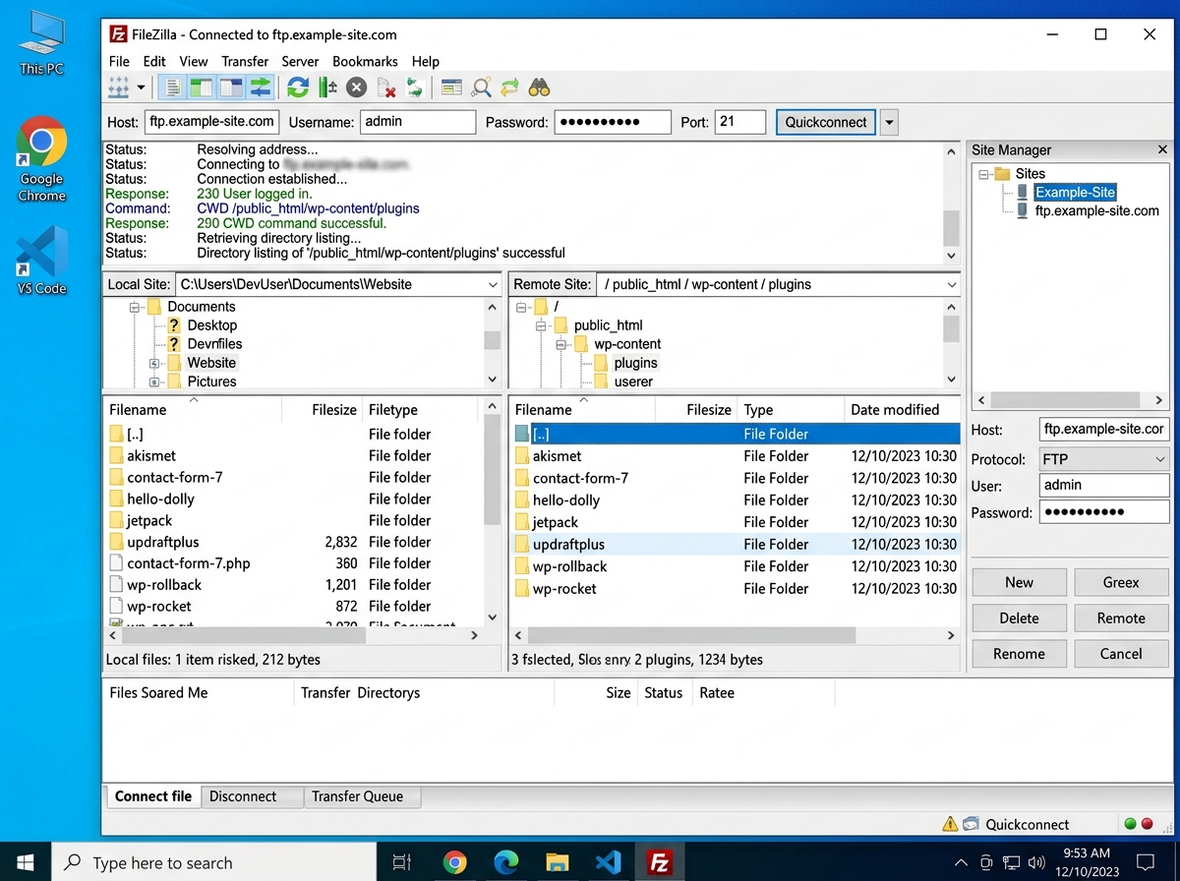Collapse the Sites node in Site Manager
1180x881 pixels.
point(983,174)
